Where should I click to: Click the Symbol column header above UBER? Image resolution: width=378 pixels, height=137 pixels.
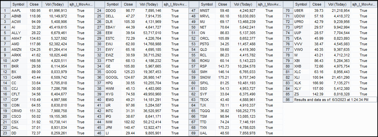(x=301, y=4)
